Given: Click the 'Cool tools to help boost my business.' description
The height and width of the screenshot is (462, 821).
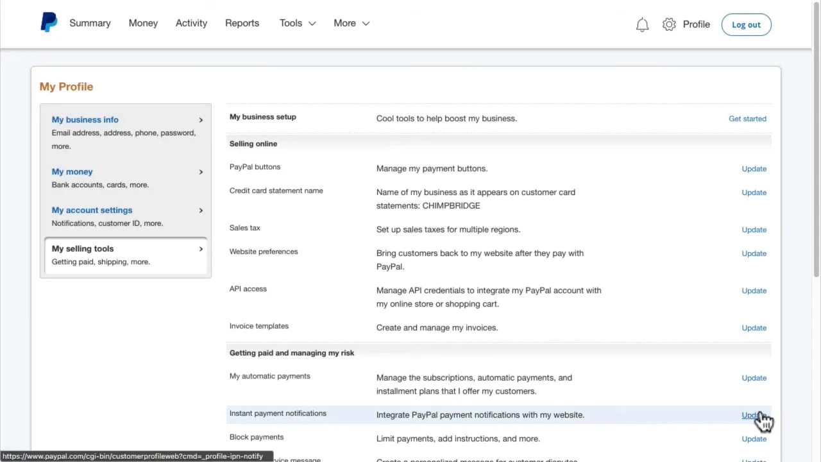Looking at the screenshot, I should (x=446, y=119).
